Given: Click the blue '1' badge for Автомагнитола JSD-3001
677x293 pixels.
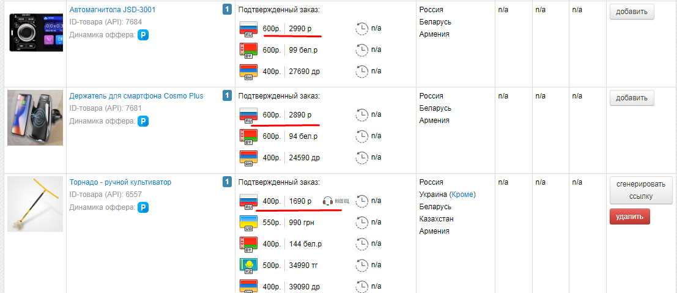Looking at the screenshot, I should point(227,10).
